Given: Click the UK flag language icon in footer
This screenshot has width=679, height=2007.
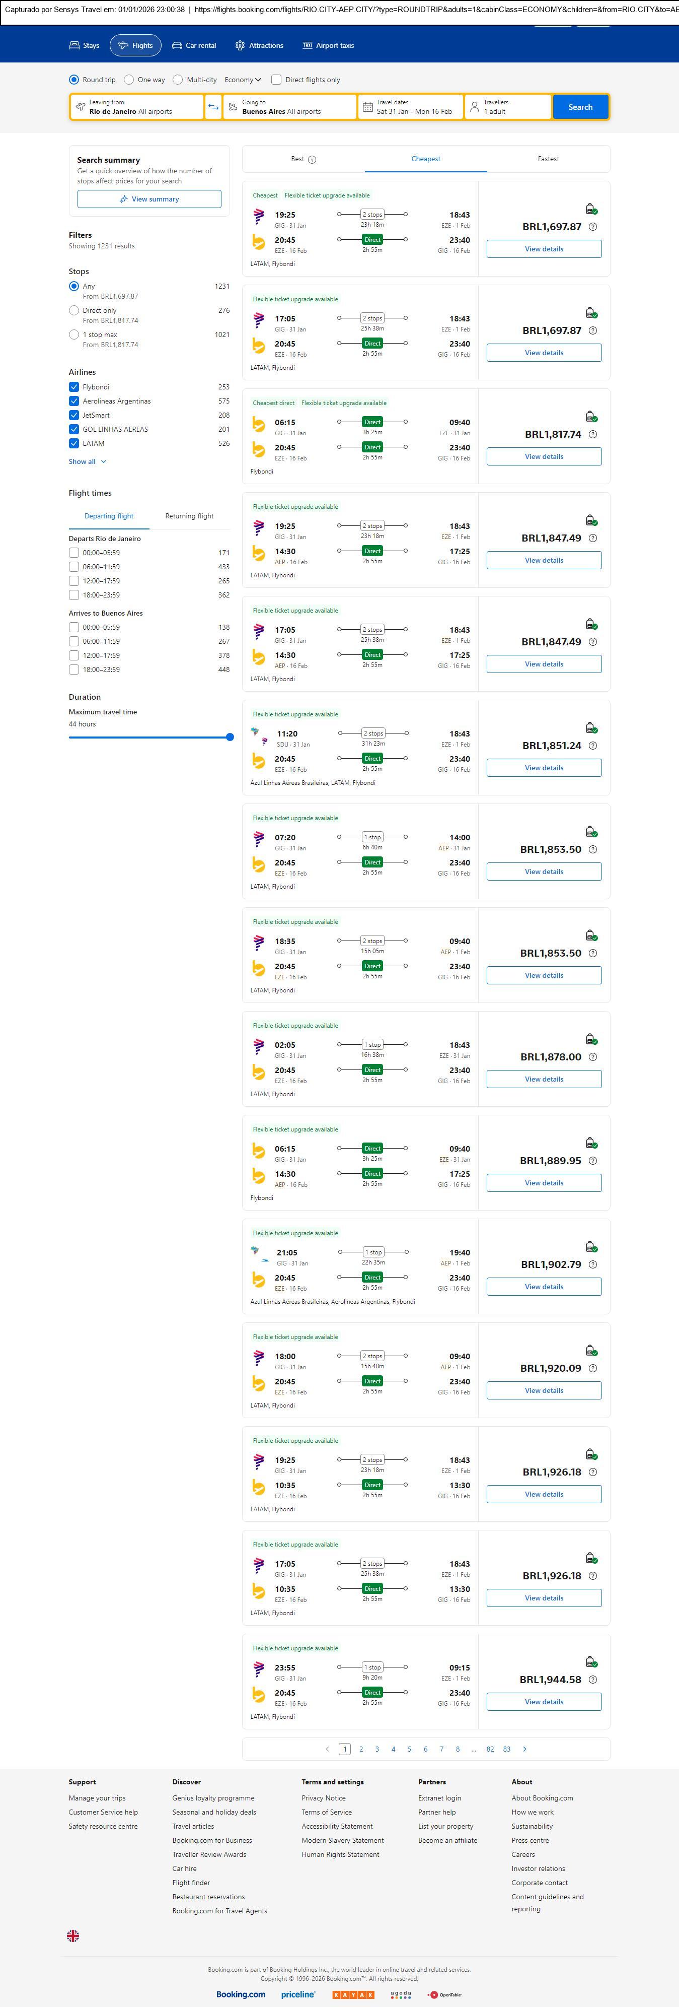Looking at the screenshot, I should pyautogui.click(x=73, y=1935).
